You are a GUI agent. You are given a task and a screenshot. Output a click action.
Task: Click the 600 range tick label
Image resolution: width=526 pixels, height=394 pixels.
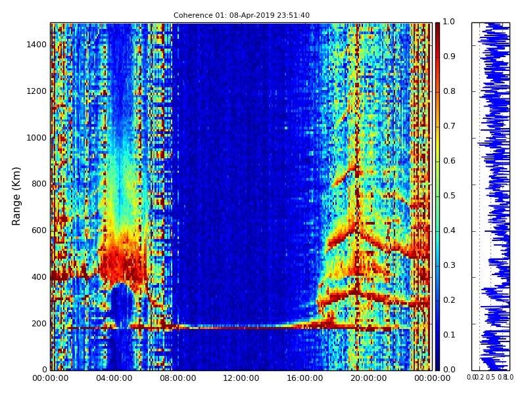(x=39, y=230)
